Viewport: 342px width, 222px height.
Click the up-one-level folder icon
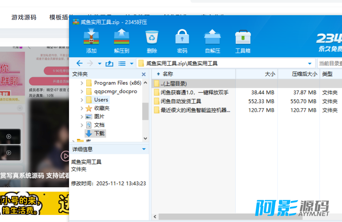click(109, 63)
